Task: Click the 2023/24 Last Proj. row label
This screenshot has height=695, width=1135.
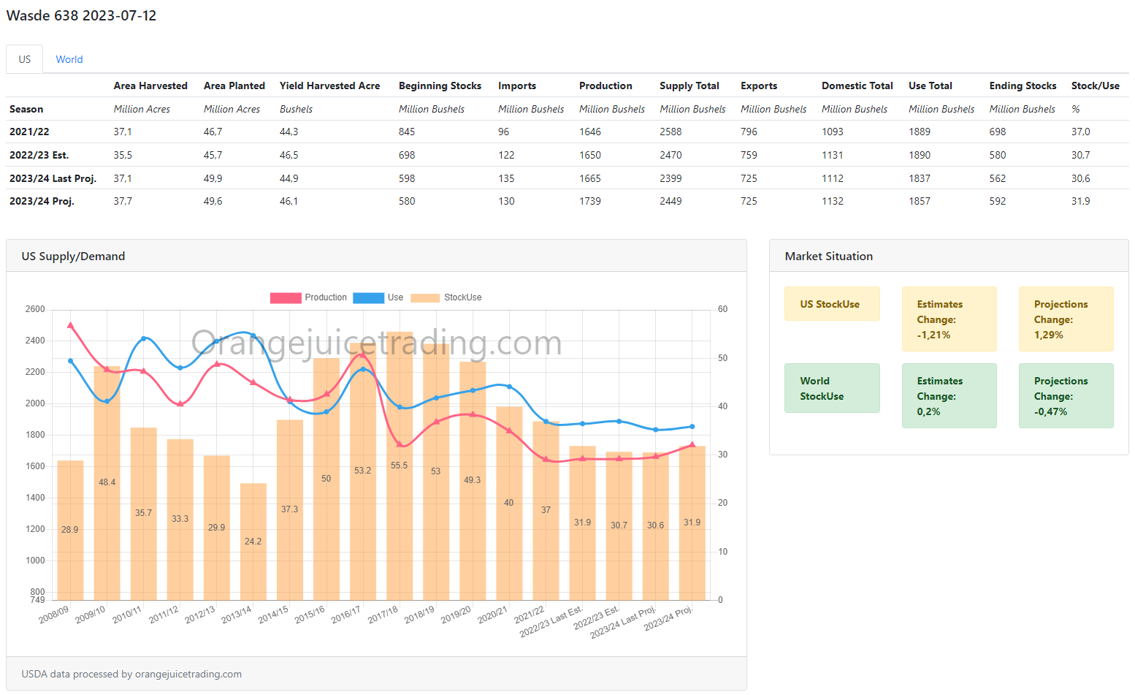Action: pos(53,178)
